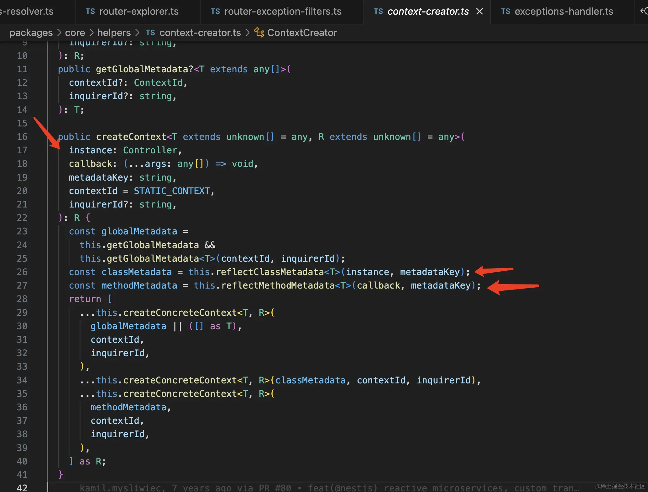Click the return keyword on line 28
The image size is (648, 492).
(x=85, y=299)
